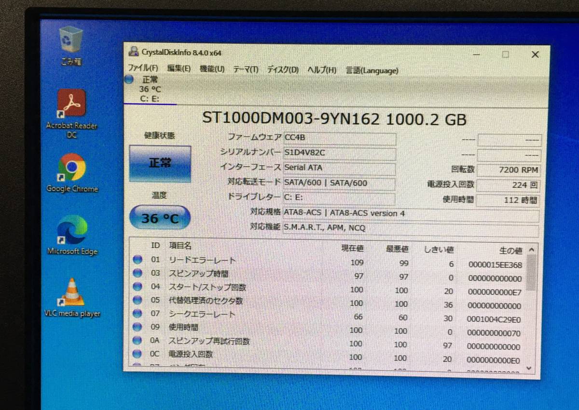Click the power-on count field 224 回
The height and width of the screenshot is (410, 579).
508,185
